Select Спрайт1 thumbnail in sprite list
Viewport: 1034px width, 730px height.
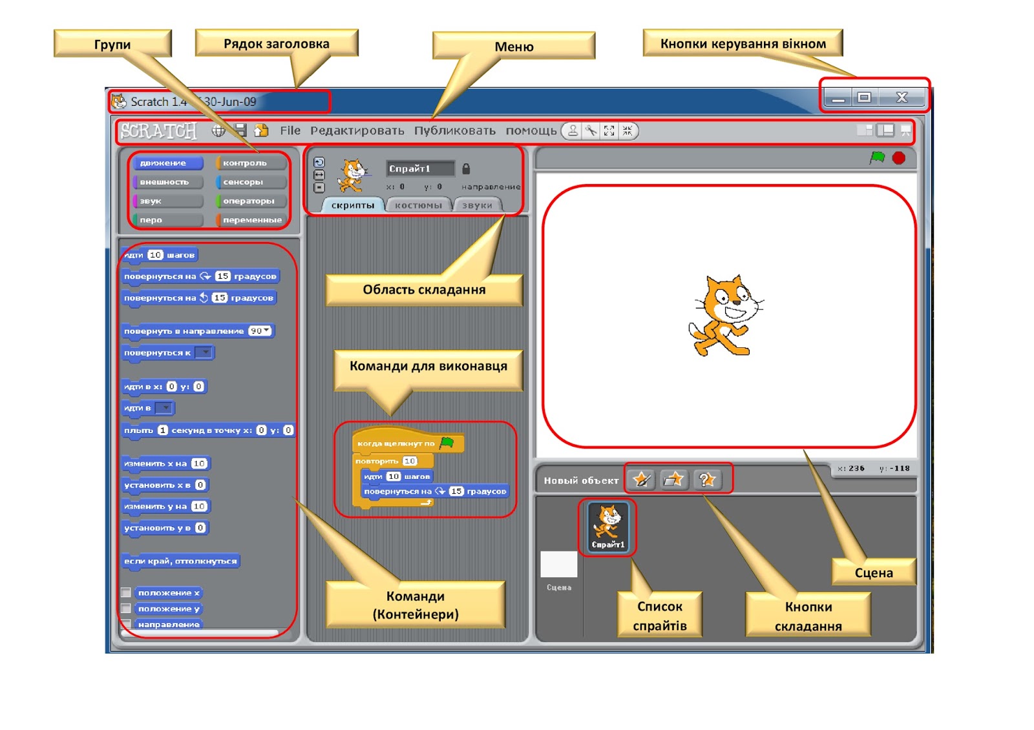point(608,527)
